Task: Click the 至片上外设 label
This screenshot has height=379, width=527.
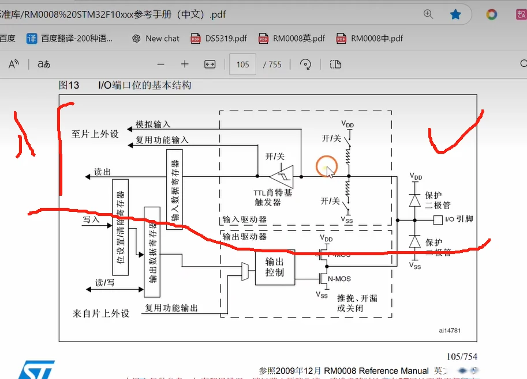Action: click(x=95, y=134)
